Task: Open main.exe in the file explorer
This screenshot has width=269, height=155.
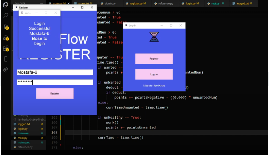Action: (x=24, y=134)
